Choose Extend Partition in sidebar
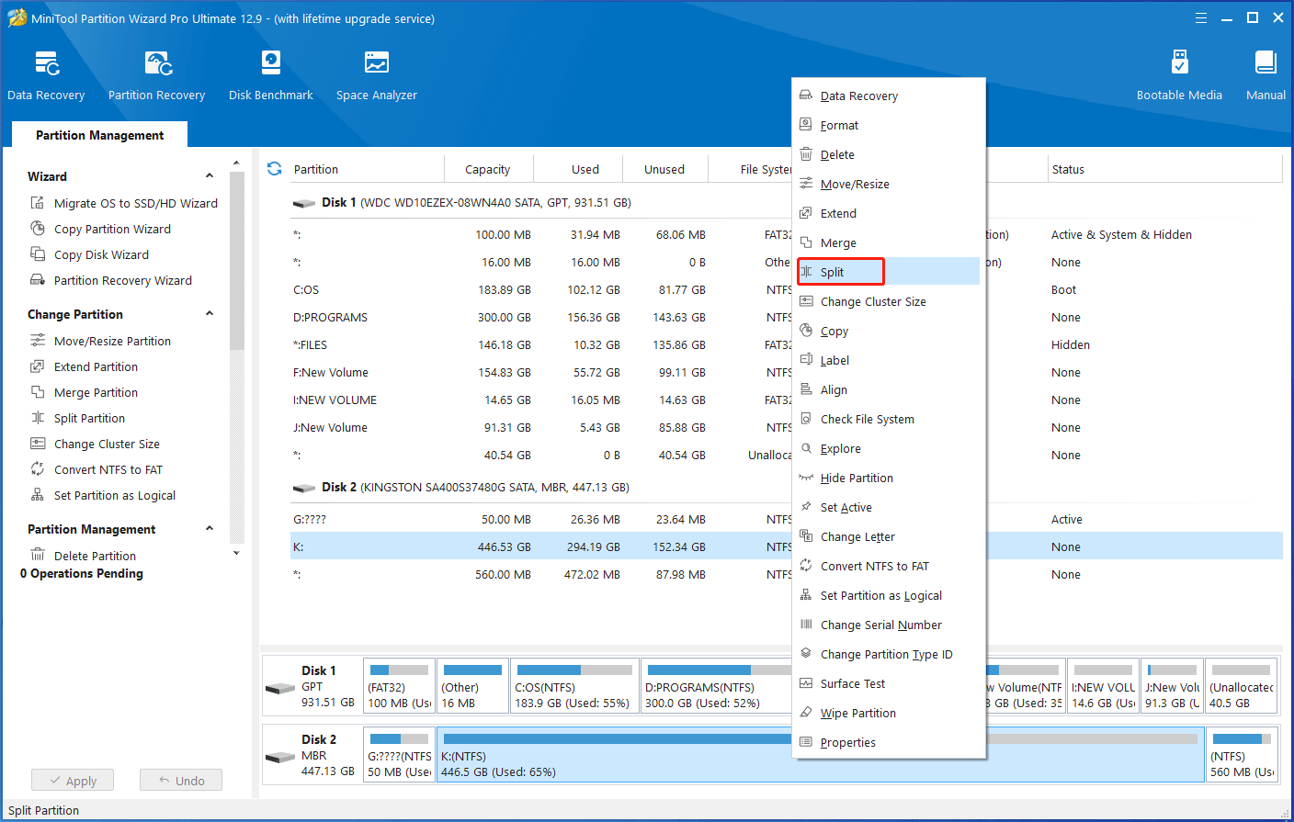This screenshot has width=1294, height=822. click(x=85, y=366)
